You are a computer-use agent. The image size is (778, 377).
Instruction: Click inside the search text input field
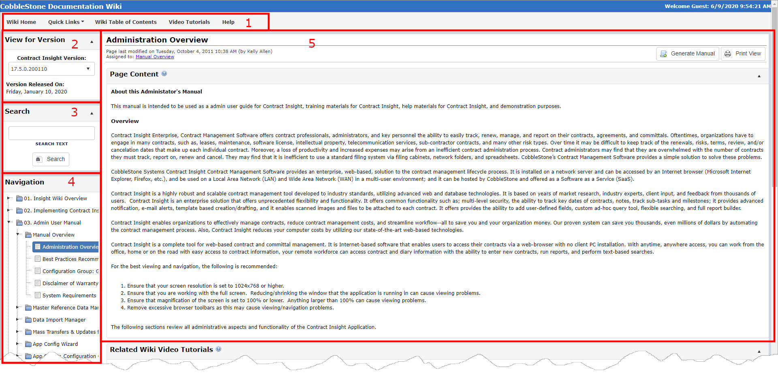[x=51, y=133]
